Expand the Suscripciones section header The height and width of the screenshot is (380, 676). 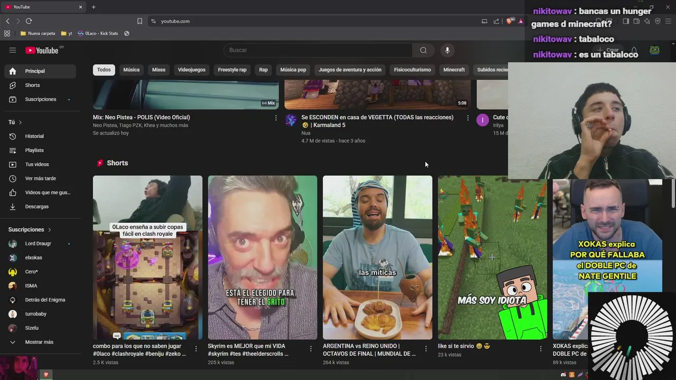(x=30, y=230)
